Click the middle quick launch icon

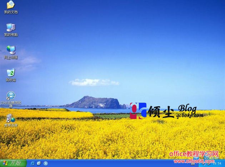tap(39, 163)
